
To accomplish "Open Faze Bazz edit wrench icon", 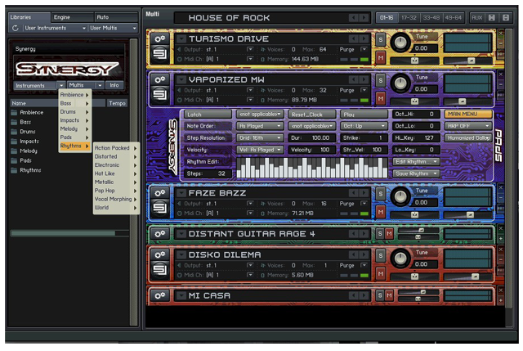I will pos(160,193).
